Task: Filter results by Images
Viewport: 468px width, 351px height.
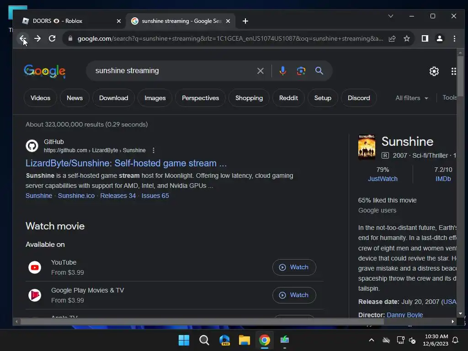Action: click(x=155, y=98)
